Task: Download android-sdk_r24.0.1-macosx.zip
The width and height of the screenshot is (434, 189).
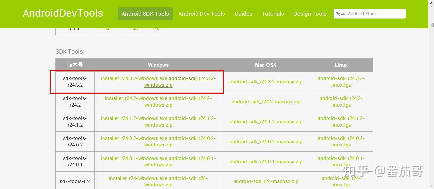Action: click(265, 161)
